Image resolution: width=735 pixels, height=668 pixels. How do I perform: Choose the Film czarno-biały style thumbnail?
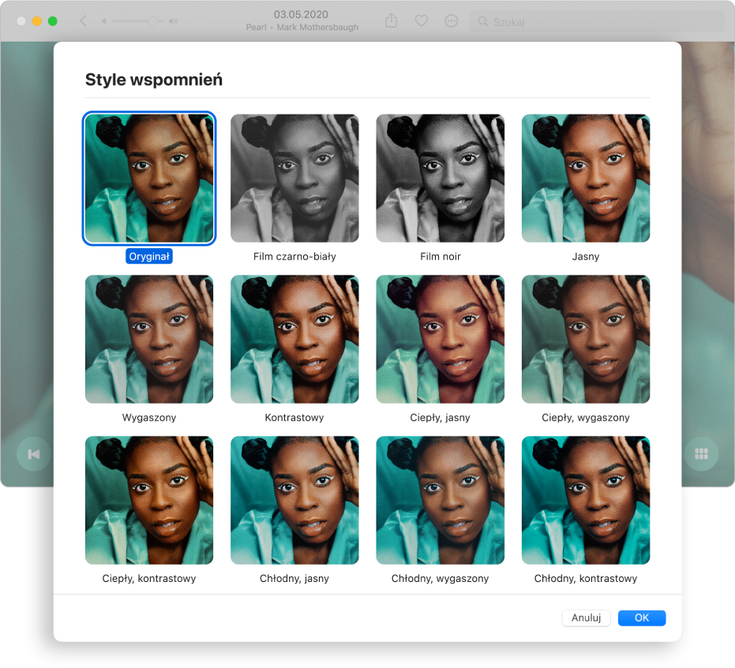pyautogui.click(x=294, y=178)
